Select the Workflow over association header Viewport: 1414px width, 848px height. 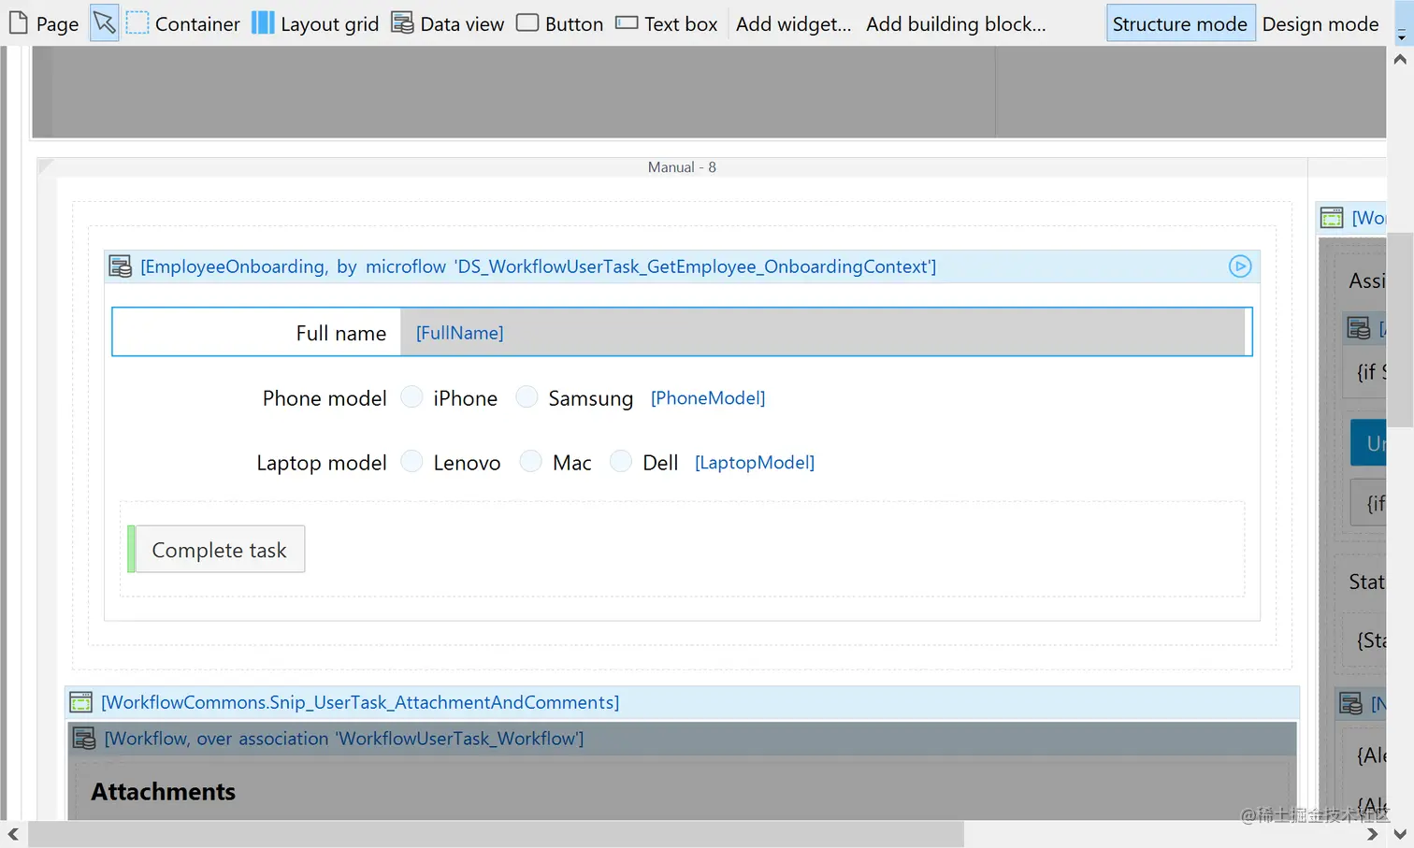point(682,739)
